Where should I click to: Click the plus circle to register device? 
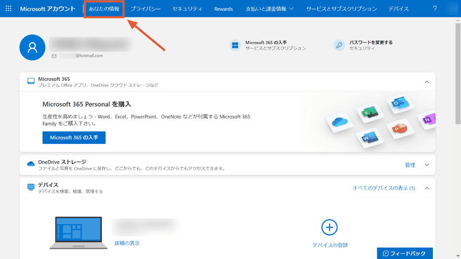(x=329, y=228)
